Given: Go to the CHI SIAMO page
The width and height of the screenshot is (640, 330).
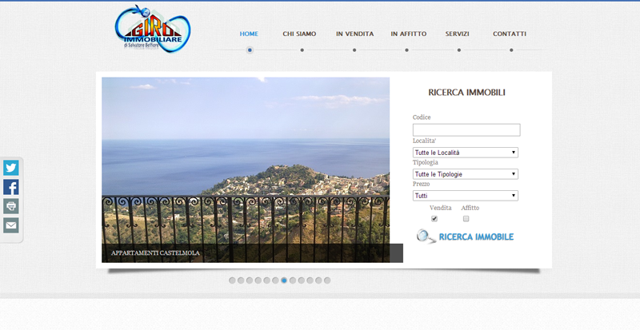Looking at the screenshot, I should point(299,34).
